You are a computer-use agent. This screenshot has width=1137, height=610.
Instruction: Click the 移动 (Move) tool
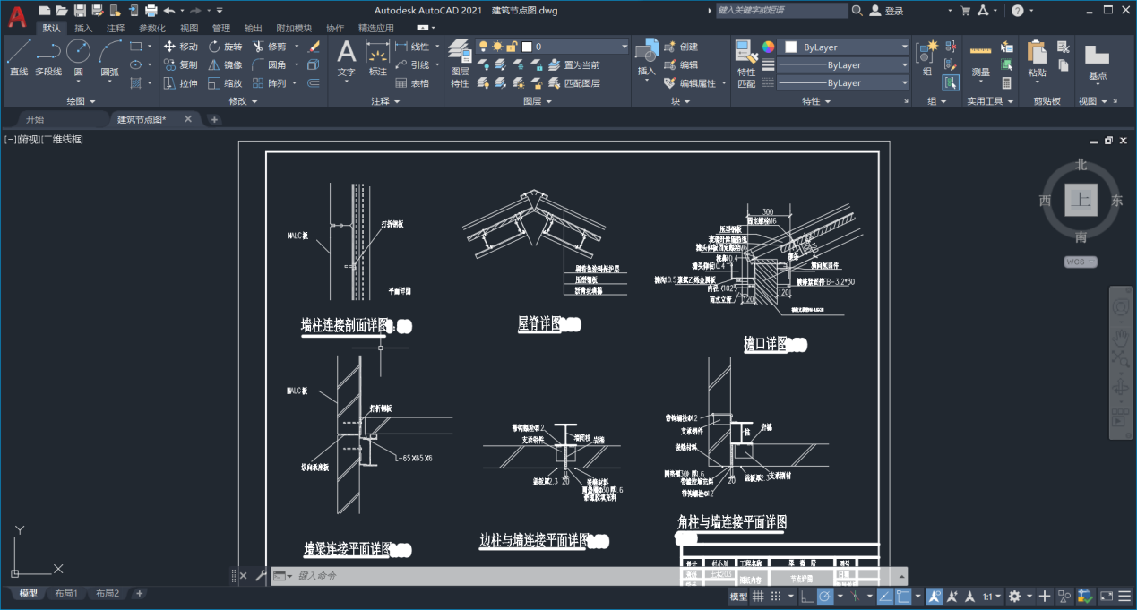(x=181, y=47)
